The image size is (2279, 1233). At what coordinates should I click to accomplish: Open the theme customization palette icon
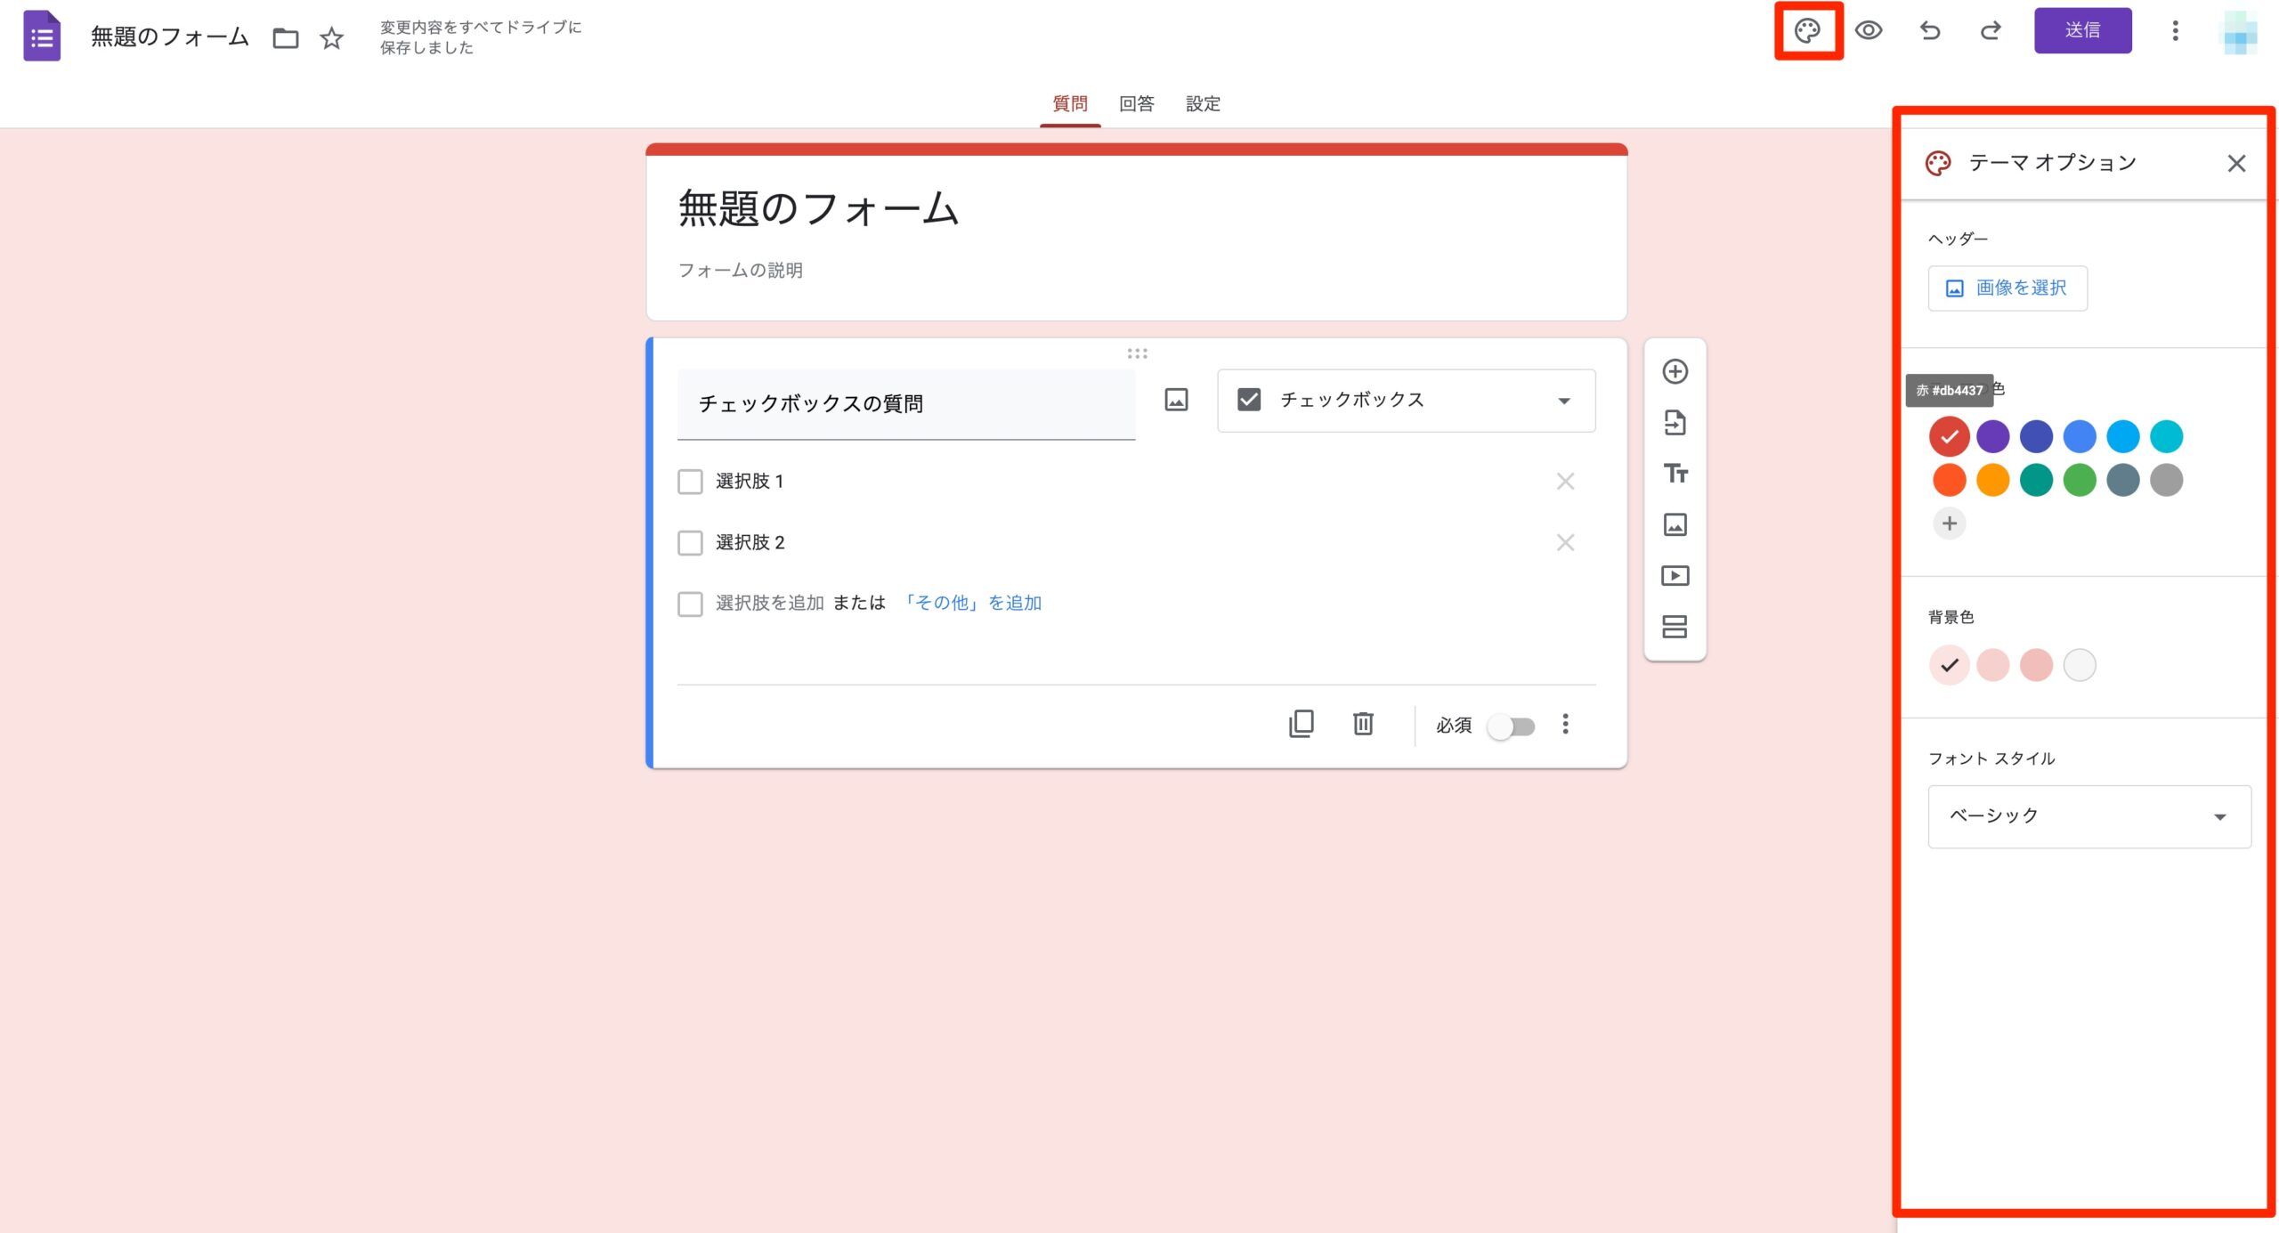[1807, 30]
